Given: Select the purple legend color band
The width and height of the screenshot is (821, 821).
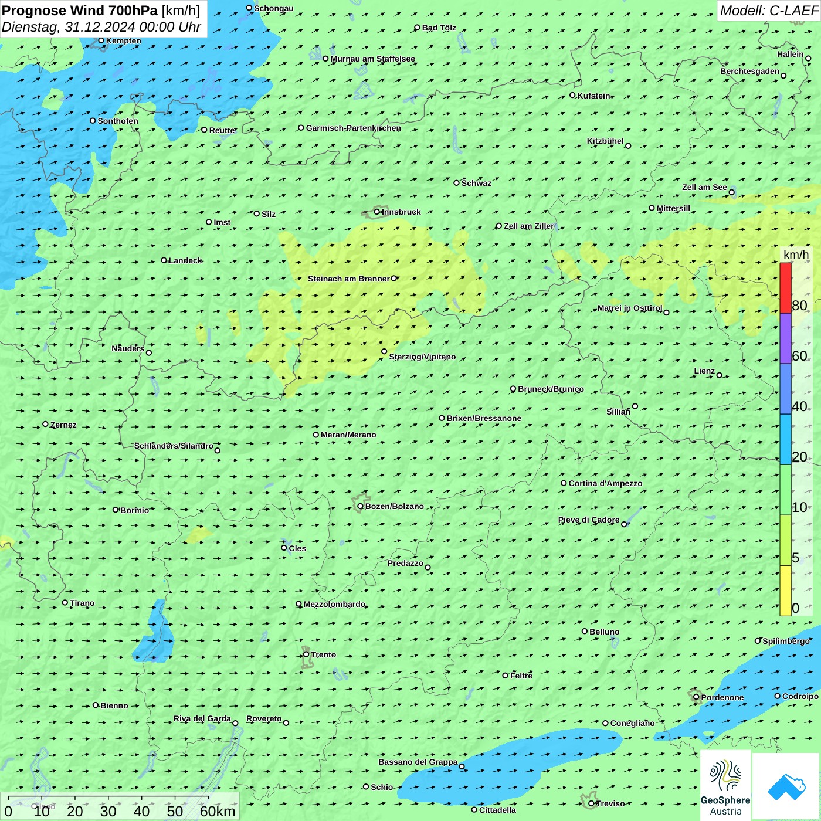Looking at the screenshot, I should 785,338.
